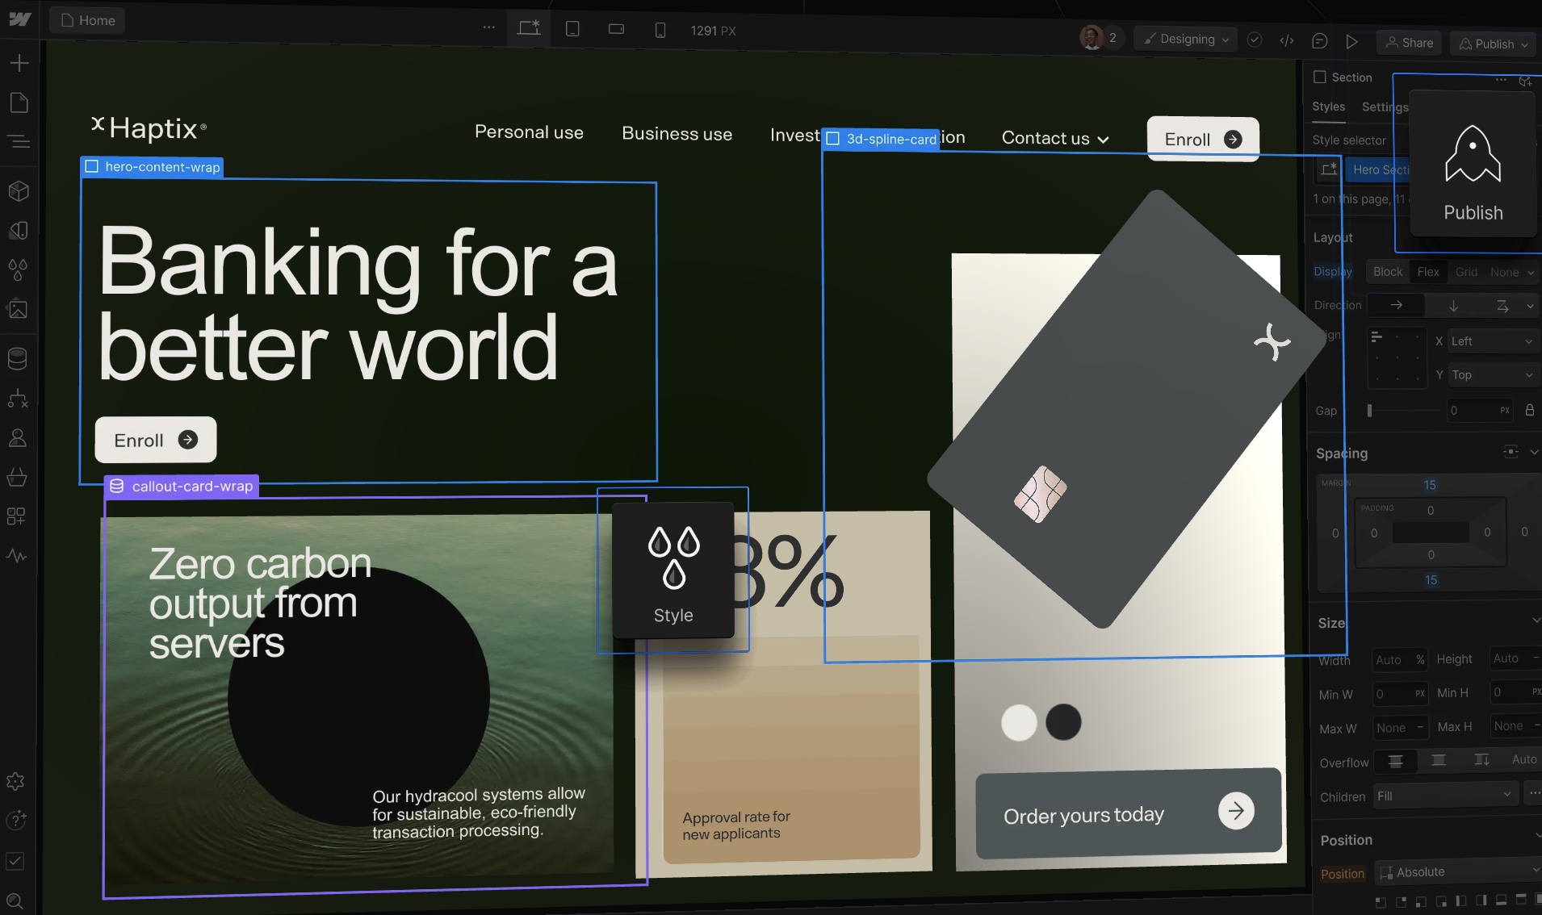Set display to Block
This screenshot has width=1542, height=915.
[1387, 272]
